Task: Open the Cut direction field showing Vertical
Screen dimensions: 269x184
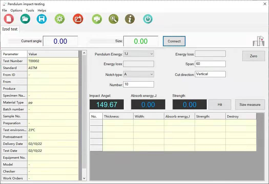Action: pos(210,74)
